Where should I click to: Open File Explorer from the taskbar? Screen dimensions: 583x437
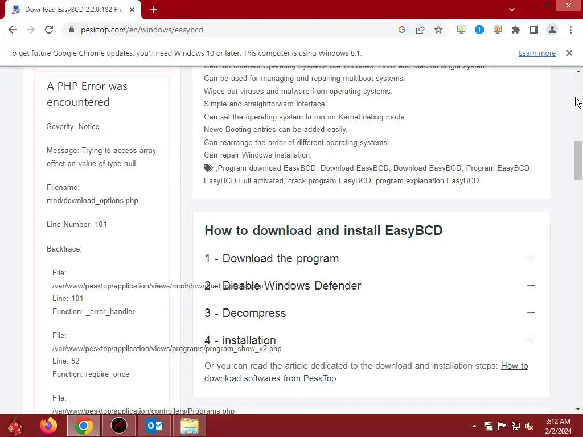pyautogui.click(x=190, y=426)
